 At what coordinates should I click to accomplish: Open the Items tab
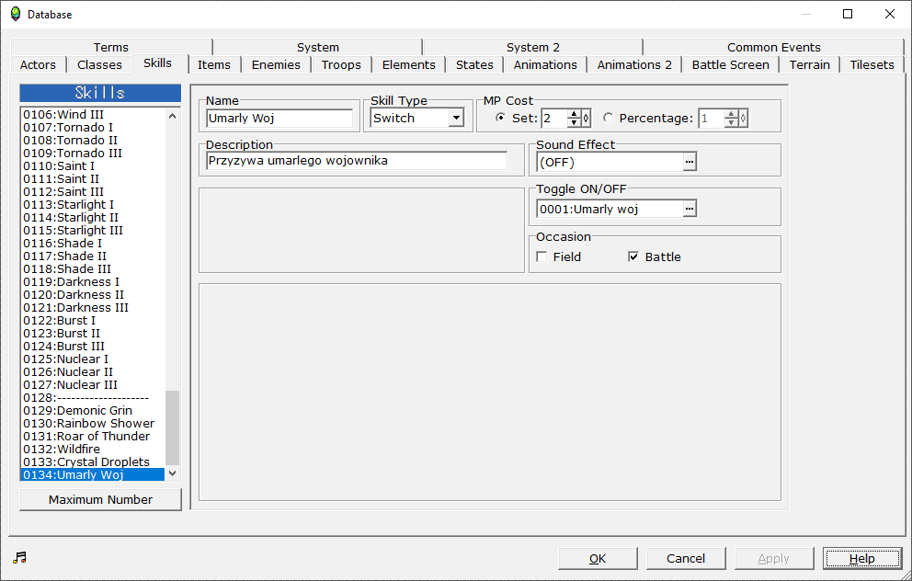click(214, 64)
